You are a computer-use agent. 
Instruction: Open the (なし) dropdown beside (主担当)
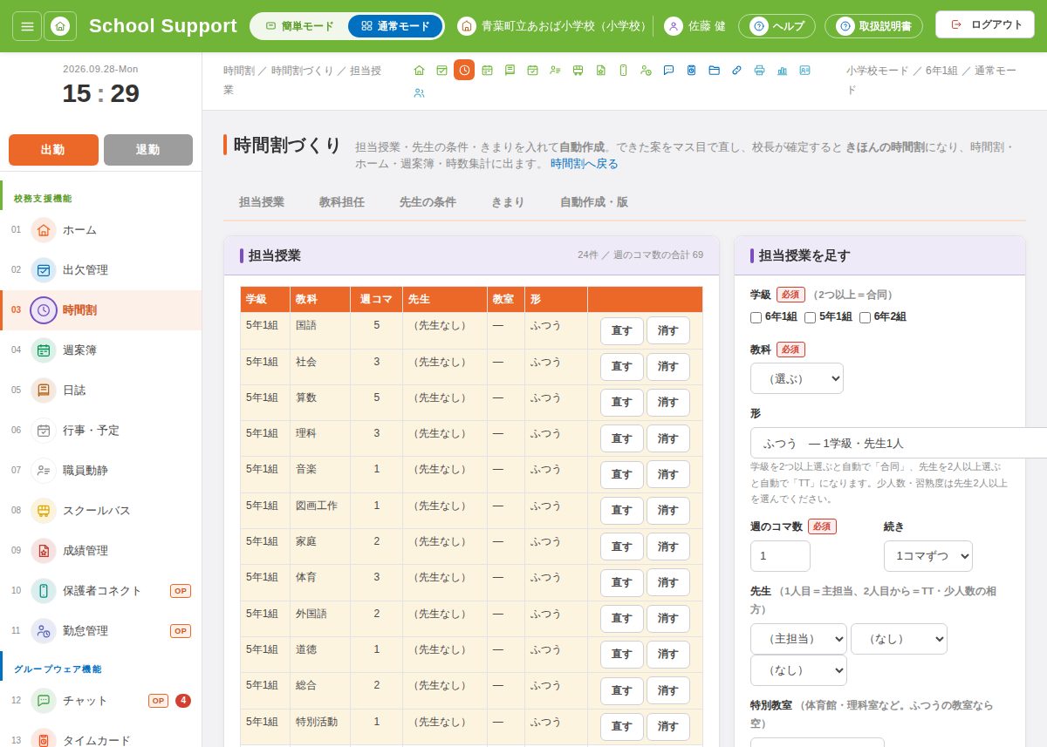click(x=899, y=639)
